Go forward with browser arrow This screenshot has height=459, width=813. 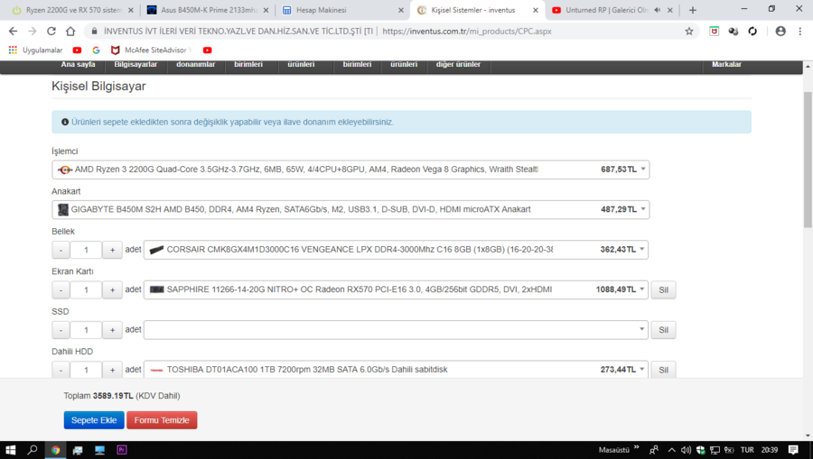pyautogui.click(x=33, y=31)
